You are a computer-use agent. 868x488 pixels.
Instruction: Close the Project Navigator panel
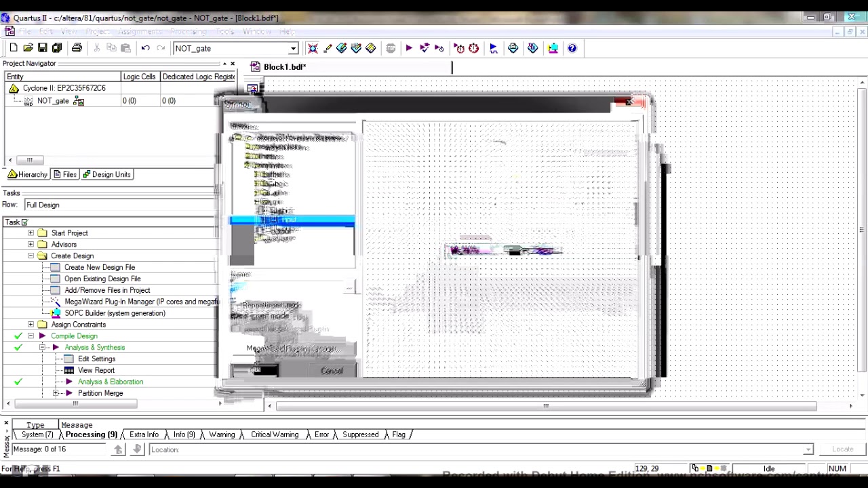point(233,64)
